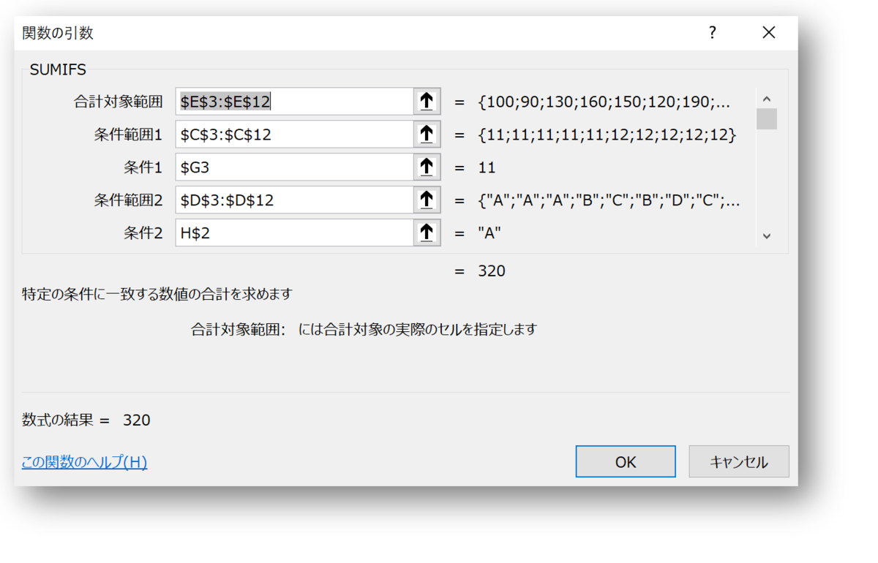Click the scrollbar thumb in the arguments area
The height and width of the screenshot is (563, 878).
[768, 119]
